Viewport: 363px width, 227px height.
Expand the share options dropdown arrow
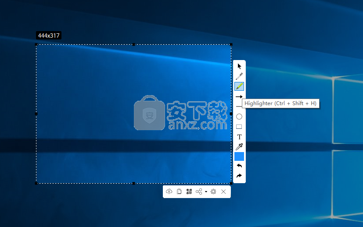click(206, 192)
